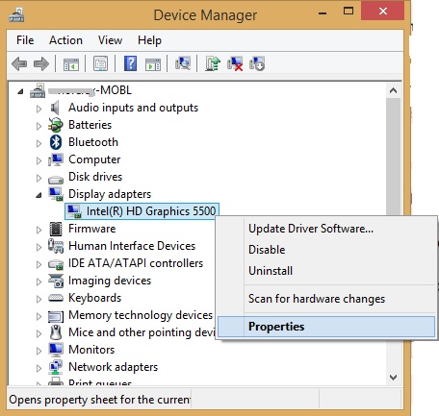Viewport: 439px width, 416px height.
Task: Expand the Disk drives arrow
Action: pos(39,178)
